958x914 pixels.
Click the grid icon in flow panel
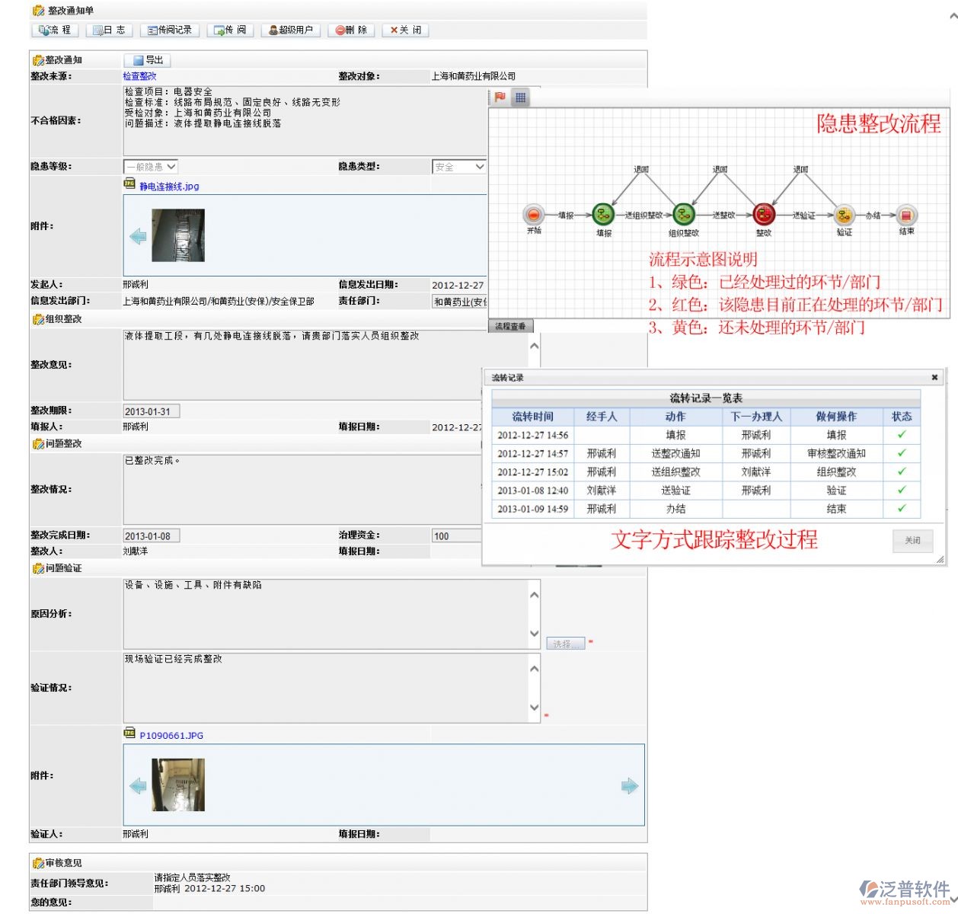click(x=520, y=97)
